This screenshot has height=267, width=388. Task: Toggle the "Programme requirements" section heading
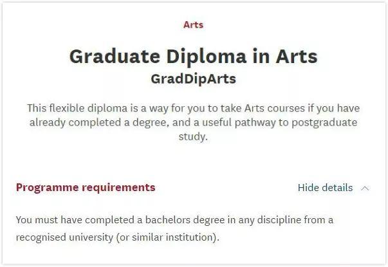pyautogui.click(x=86, y=188)
